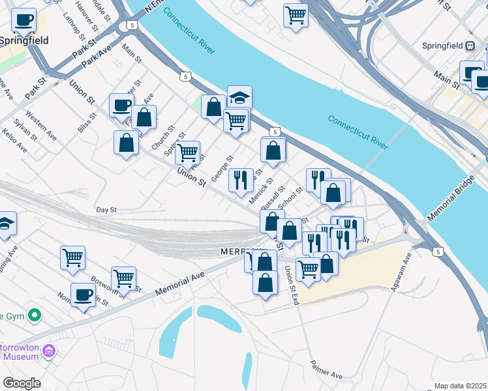Click the Storrowton Museum purple icon
This screenshot has width=488, height=391.
(x=49, y=351)
